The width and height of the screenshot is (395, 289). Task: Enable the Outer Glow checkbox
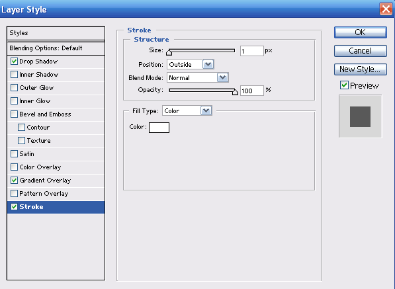(x=14, y=87)
